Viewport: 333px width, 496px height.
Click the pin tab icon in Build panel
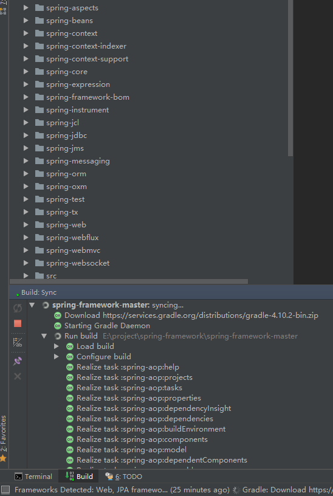point(18,361)
